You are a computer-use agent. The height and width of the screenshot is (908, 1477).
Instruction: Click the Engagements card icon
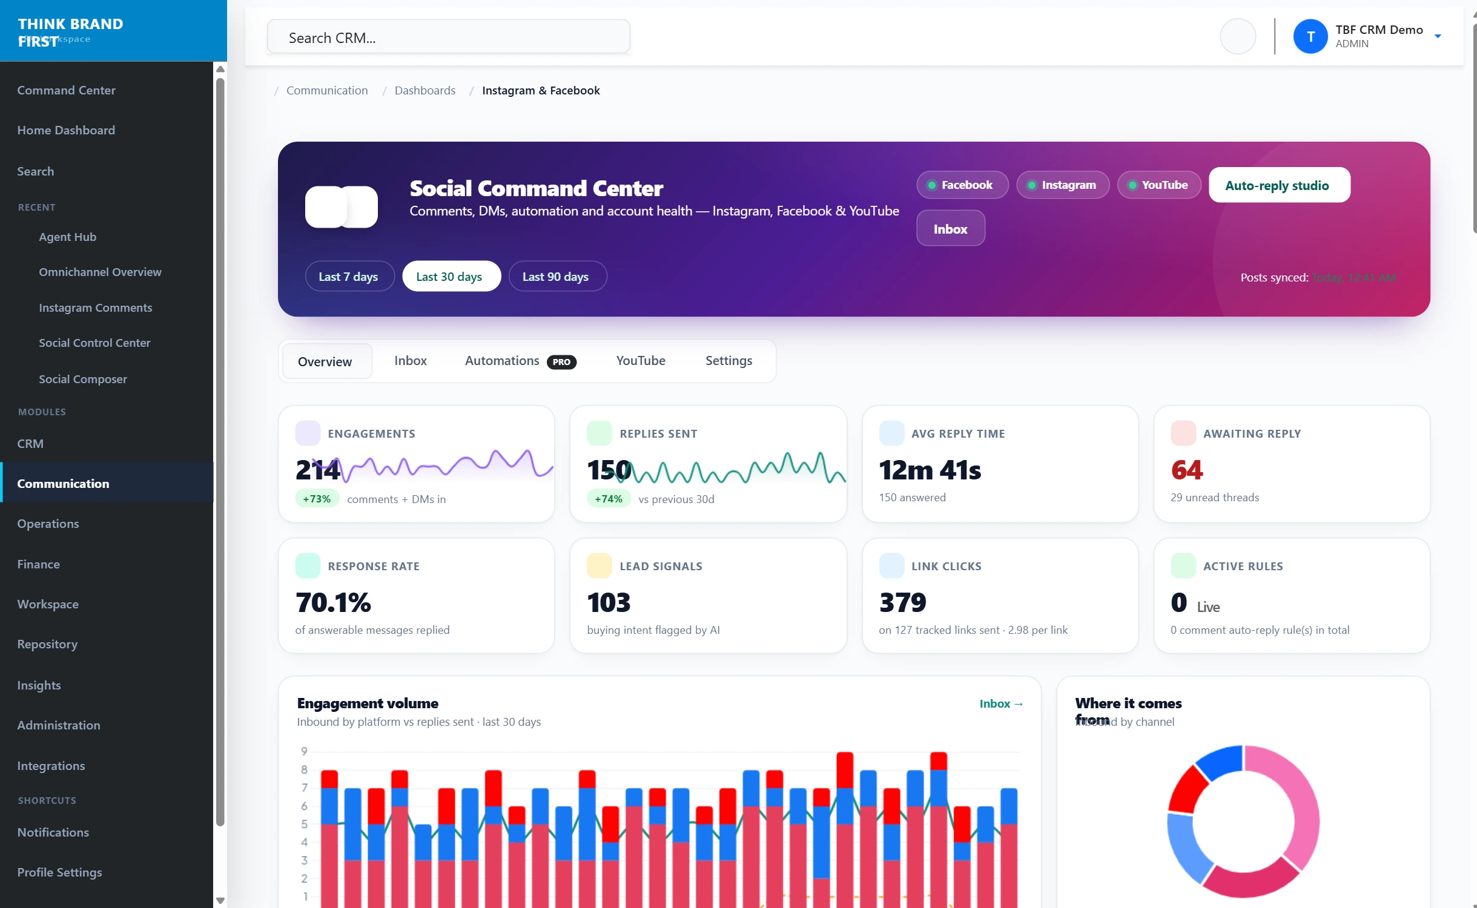(308, 433)
